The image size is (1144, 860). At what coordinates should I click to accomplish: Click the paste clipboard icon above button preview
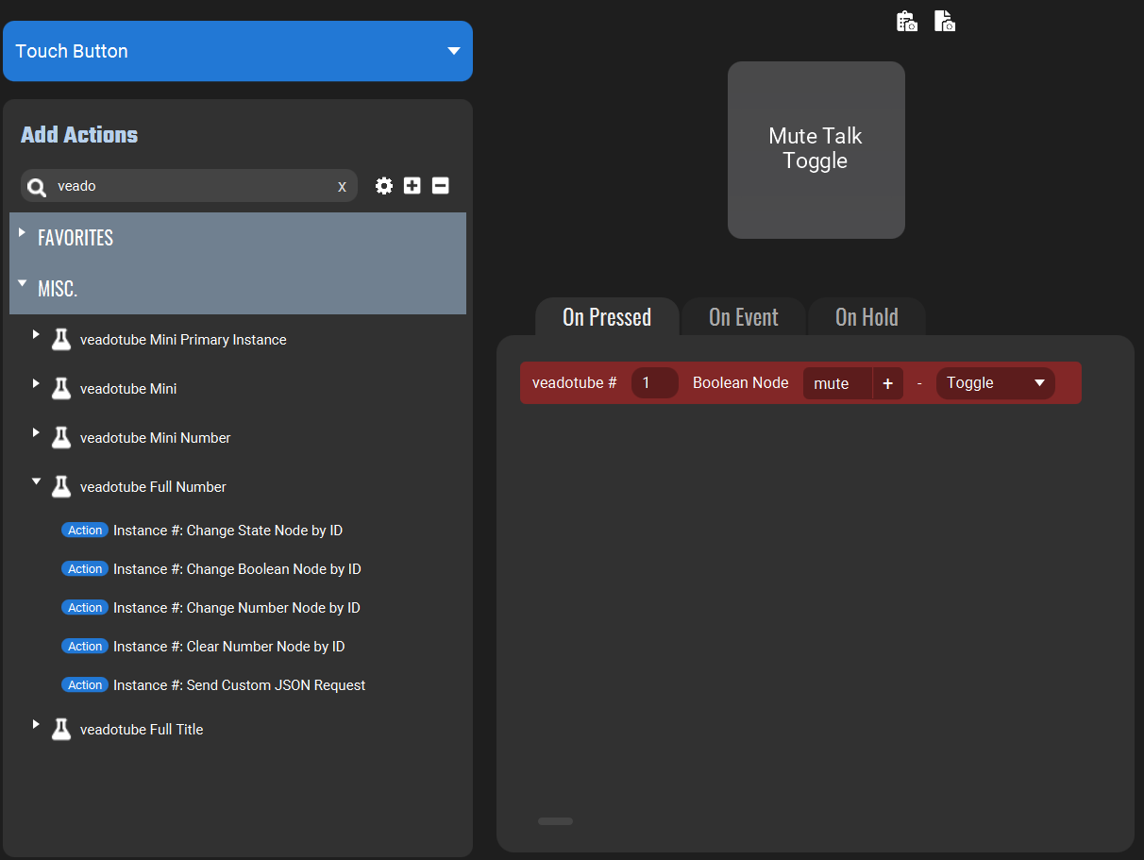[x=906, y=21]
